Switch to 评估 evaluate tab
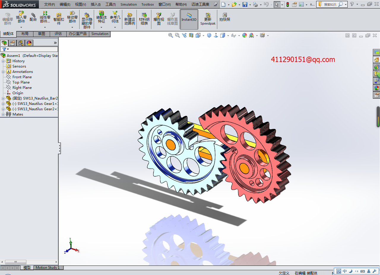The image size is (380, 275). (58, 34)
